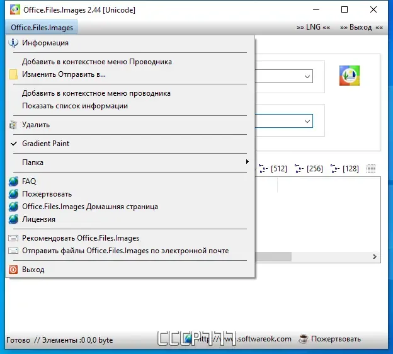
Task: Open the Лицензия entry
Action: 130,219
